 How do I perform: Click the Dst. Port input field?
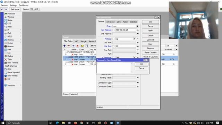tap(126, 46)
